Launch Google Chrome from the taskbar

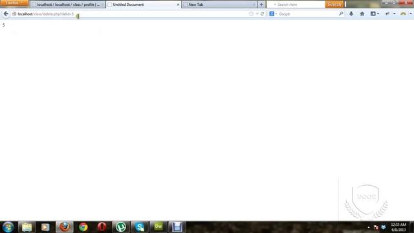point(83,227)
